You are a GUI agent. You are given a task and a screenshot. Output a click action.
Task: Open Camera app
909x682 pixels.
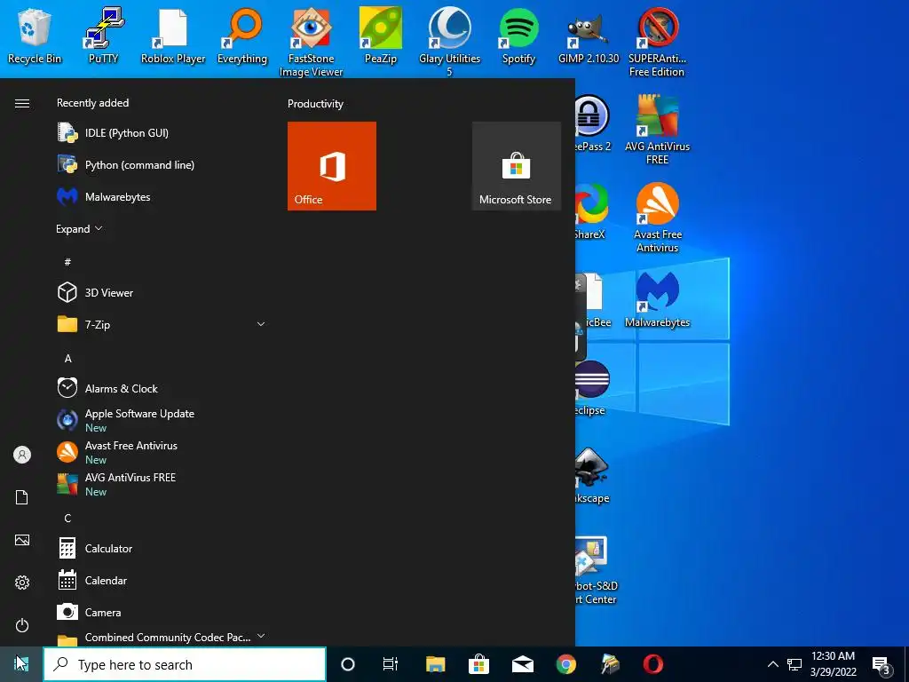tap(162, 613)
